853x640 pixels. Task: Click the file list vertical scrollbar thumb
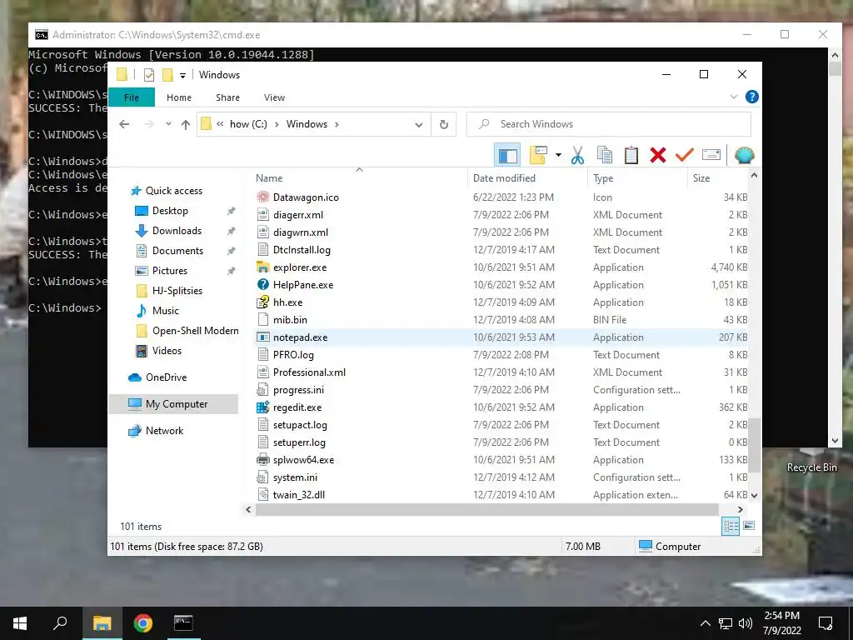click(754, 445)
